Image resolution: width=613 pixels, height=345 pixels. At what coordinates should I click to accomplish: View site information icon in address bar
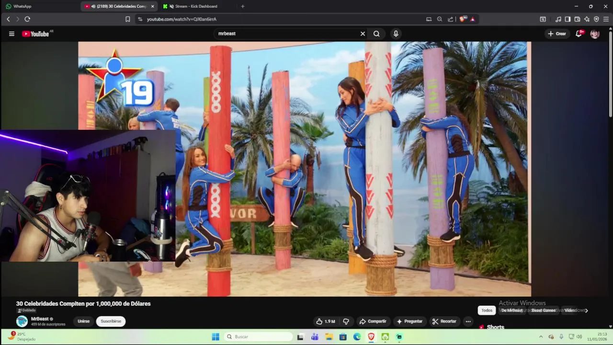click(140, 19)
